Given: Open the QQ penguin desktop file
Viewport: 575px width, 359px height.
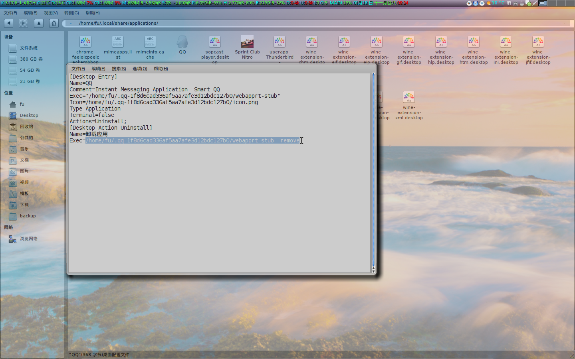Looking at the screenshot, I should (182, 44).
